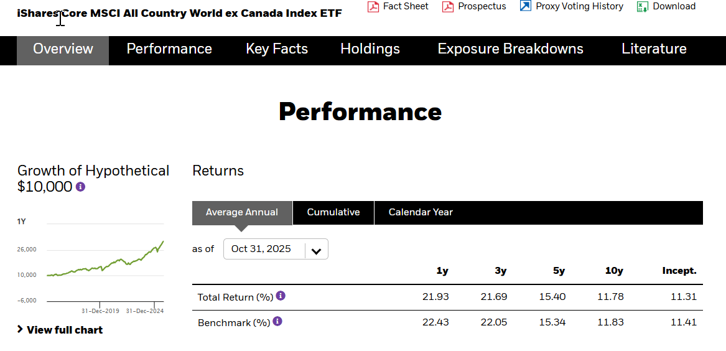Screen dimensions: 726x351
Task: Expand date selector using the down arrow
Action: (316, 251)
